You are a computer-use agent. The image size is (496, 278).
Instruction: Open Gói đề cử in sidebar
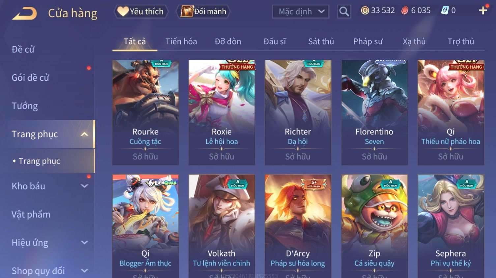coord(30,78)
